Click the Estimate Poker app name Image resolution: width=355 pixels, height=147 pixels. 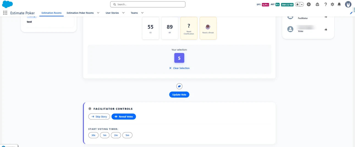(23, 13)
